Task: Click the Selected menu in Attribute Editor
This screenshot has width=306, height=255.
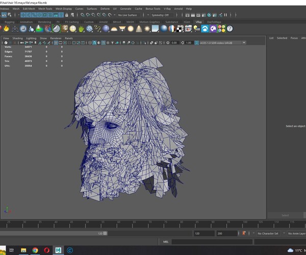Action: [x=282, y=38]
